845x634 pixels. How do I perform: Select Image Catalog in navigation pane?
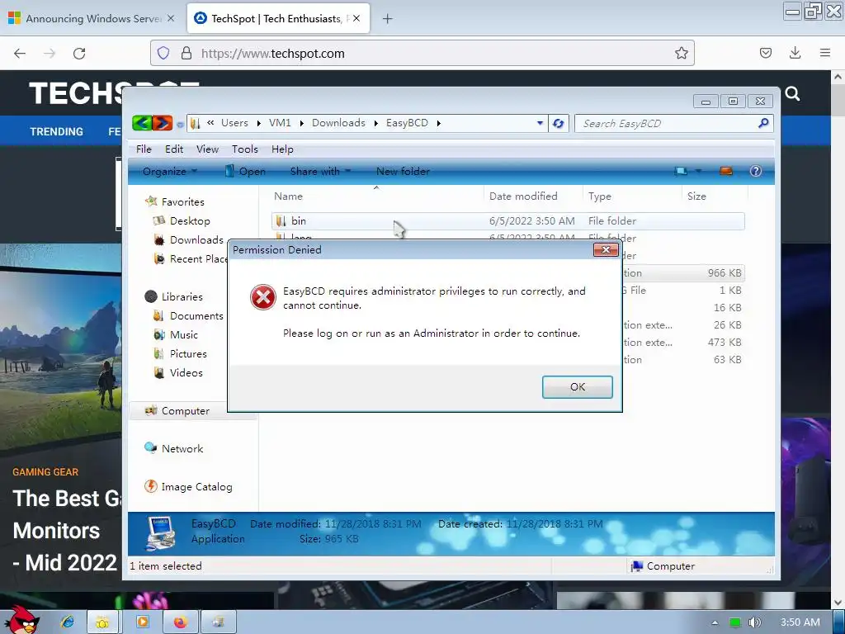pos(196,487)
